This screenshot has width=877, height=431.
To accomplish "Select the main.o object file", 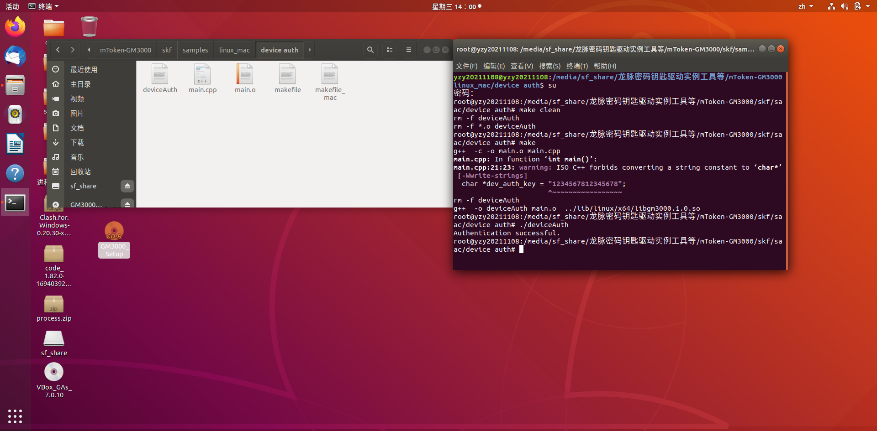I will (x=245, y=78).
